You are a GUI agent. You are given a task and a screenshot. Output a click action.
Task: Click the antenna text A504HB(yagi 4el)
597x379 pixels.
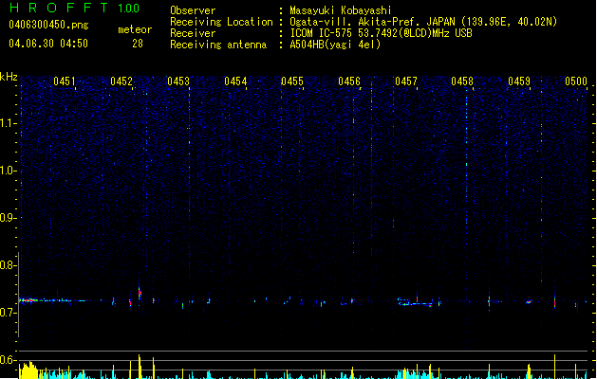pos(335,45)
